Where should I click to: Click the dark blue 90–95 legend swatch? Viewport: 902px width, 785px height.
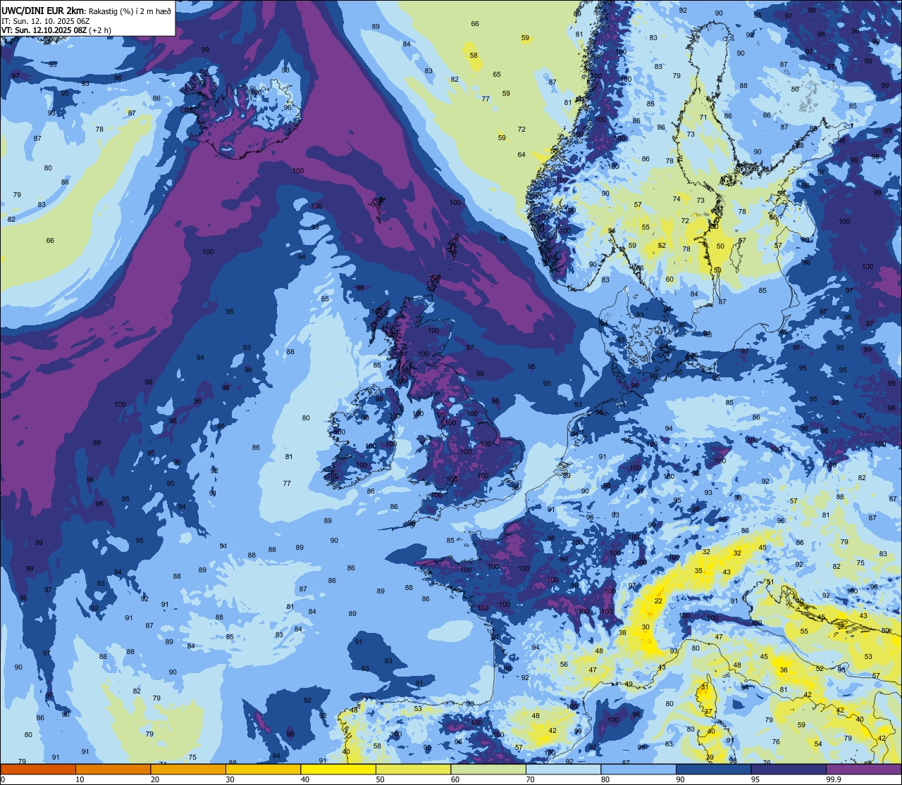click(713, 770)
